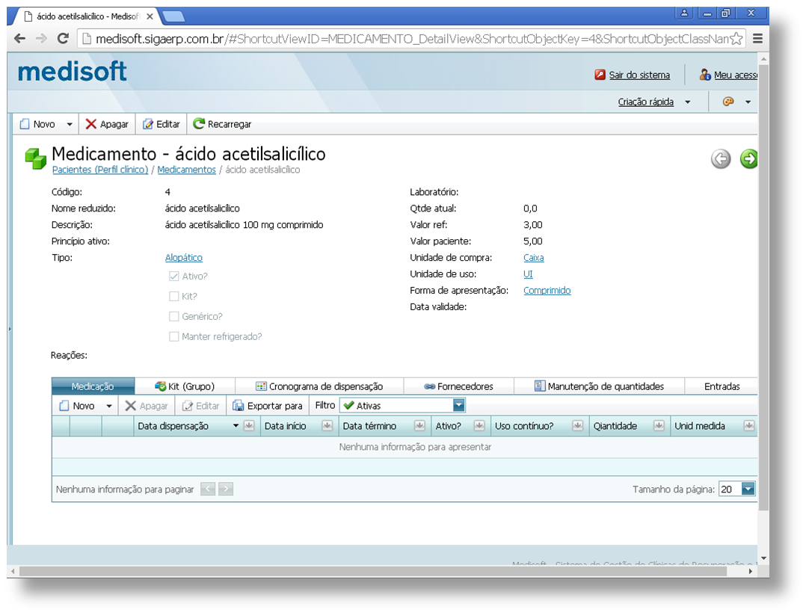Open the theme palette dropdown arrow

click(748, 102)
